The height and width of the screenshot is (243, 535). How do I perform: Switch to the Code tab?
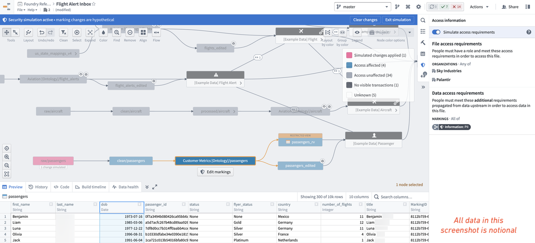point(62,187)
